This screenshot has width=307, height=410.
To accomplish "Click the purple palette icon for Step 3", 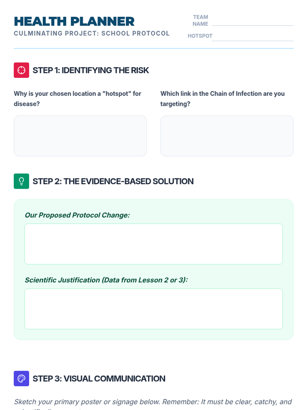I will point(21,378).
